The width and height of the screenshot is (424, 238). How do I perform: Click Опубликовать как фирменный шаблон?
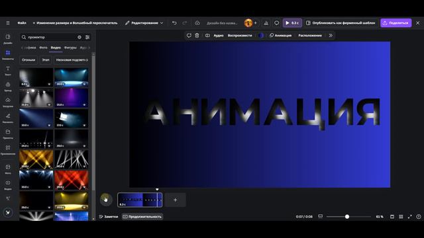(341, 23)
